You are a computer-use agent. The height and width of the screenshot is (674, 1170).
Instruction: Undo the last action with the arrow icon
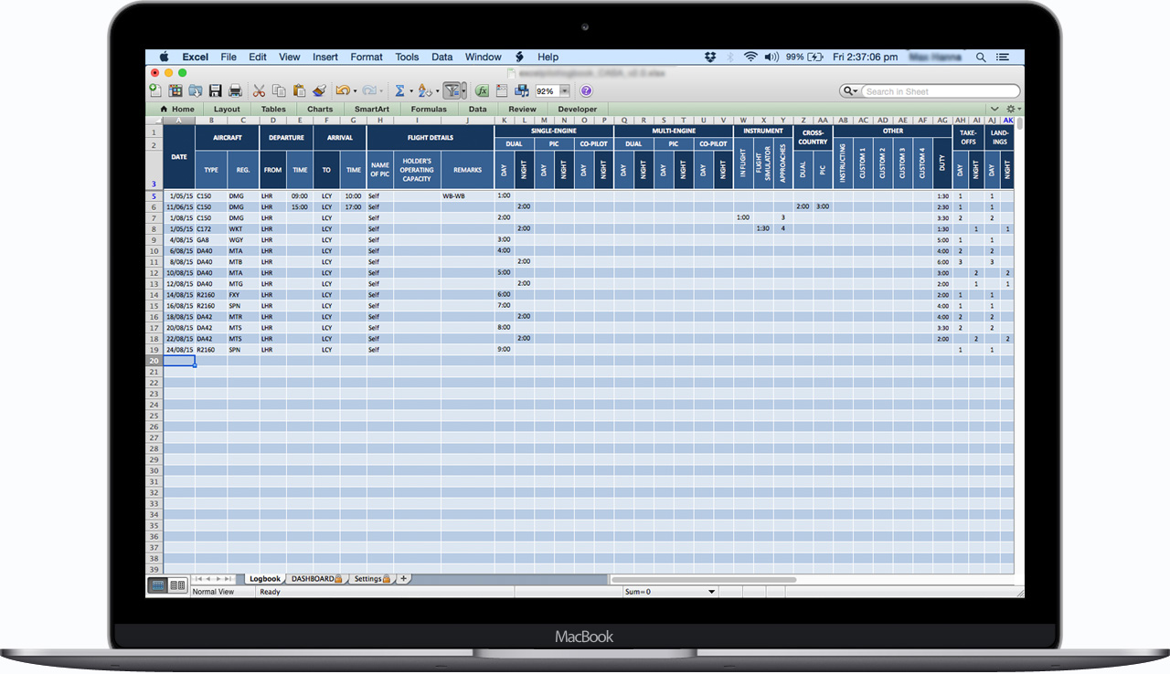click(x=342, y=90)
